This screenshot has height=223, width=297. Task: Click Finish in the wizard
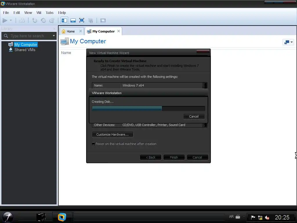[174, 157]
